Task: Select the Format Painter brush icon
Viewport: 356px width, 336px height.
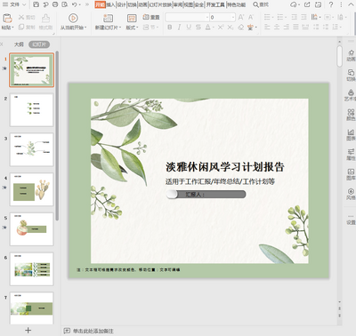Action: (45, 19)
